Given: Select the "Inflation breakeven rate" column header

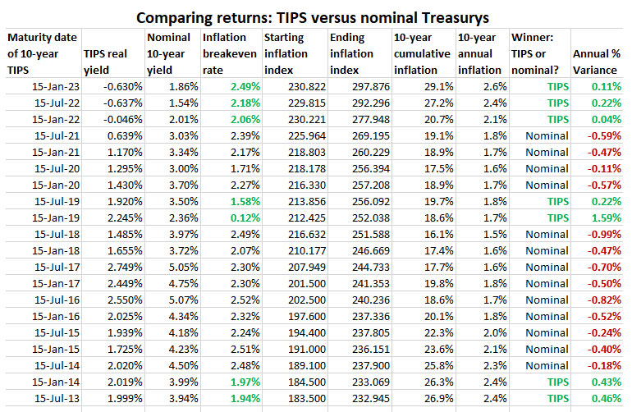Looking at the screenshot, I should tap(231, 54).
